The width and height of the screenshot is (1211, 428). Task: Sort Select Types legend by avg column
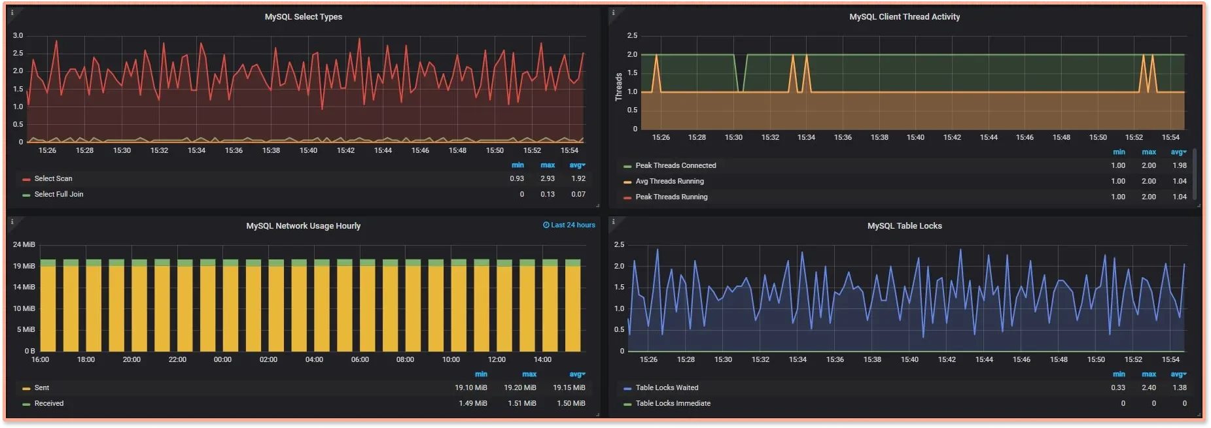(577, 165)
